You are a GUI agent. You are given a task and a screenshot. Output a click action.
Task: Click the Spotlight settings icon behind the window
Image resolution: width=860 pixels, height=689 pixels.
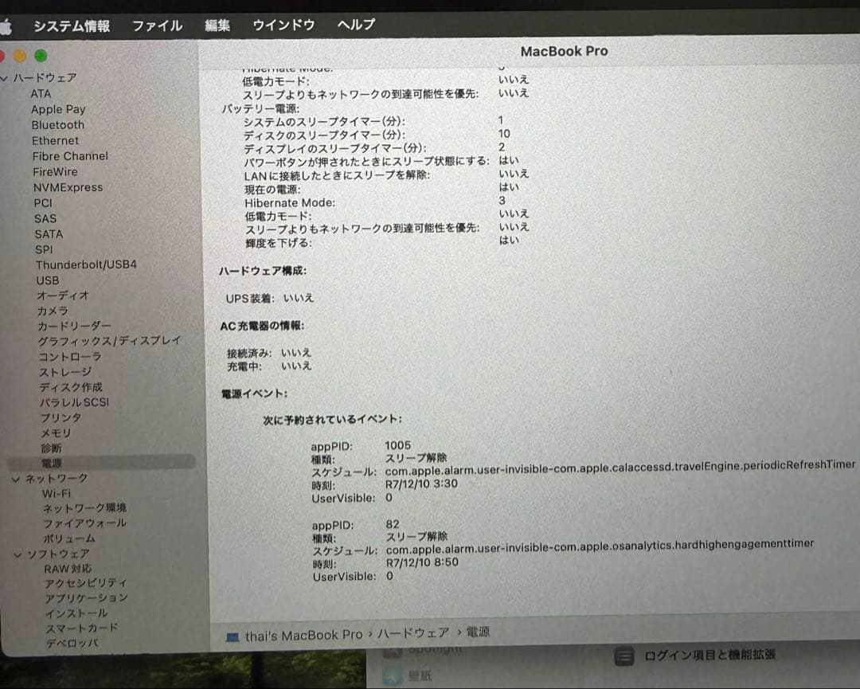tap(394, 649)
